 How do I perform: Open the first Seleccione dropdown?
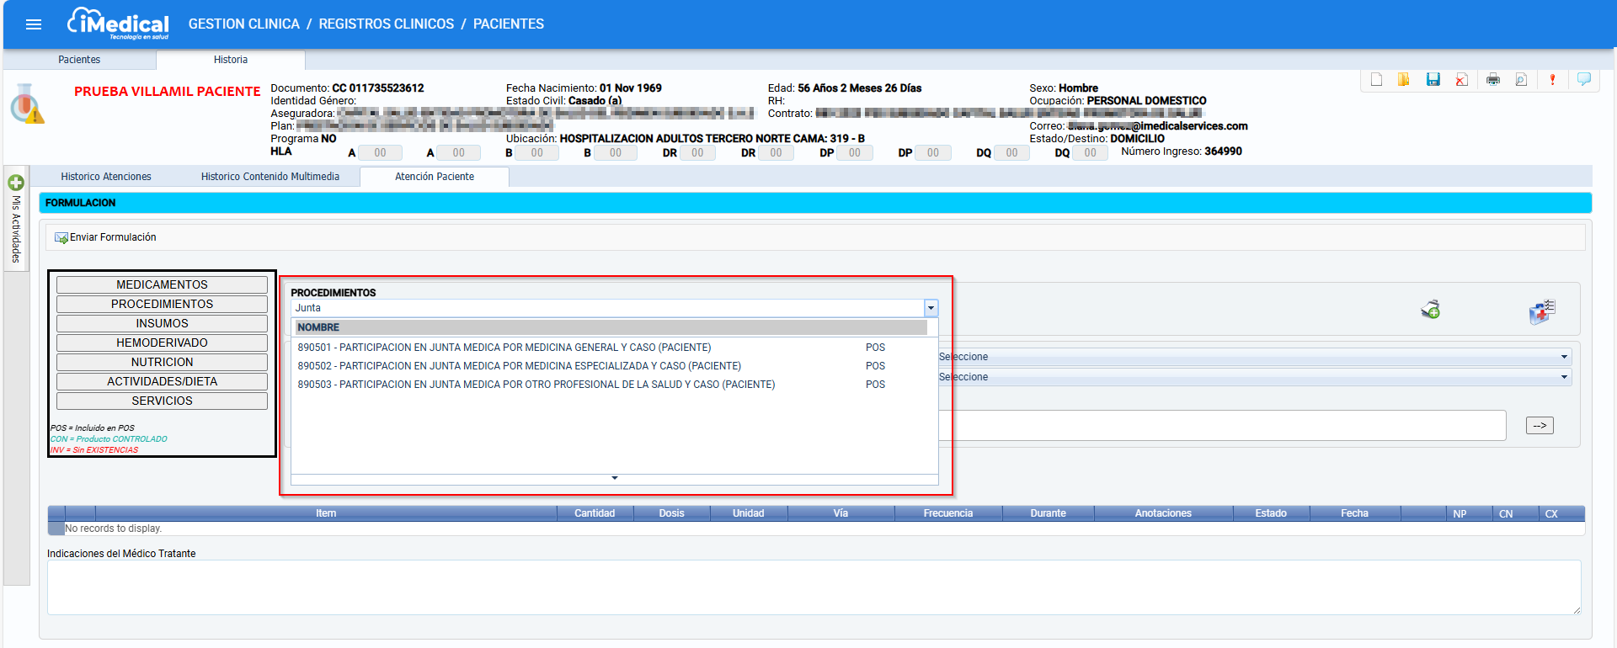1255,357
